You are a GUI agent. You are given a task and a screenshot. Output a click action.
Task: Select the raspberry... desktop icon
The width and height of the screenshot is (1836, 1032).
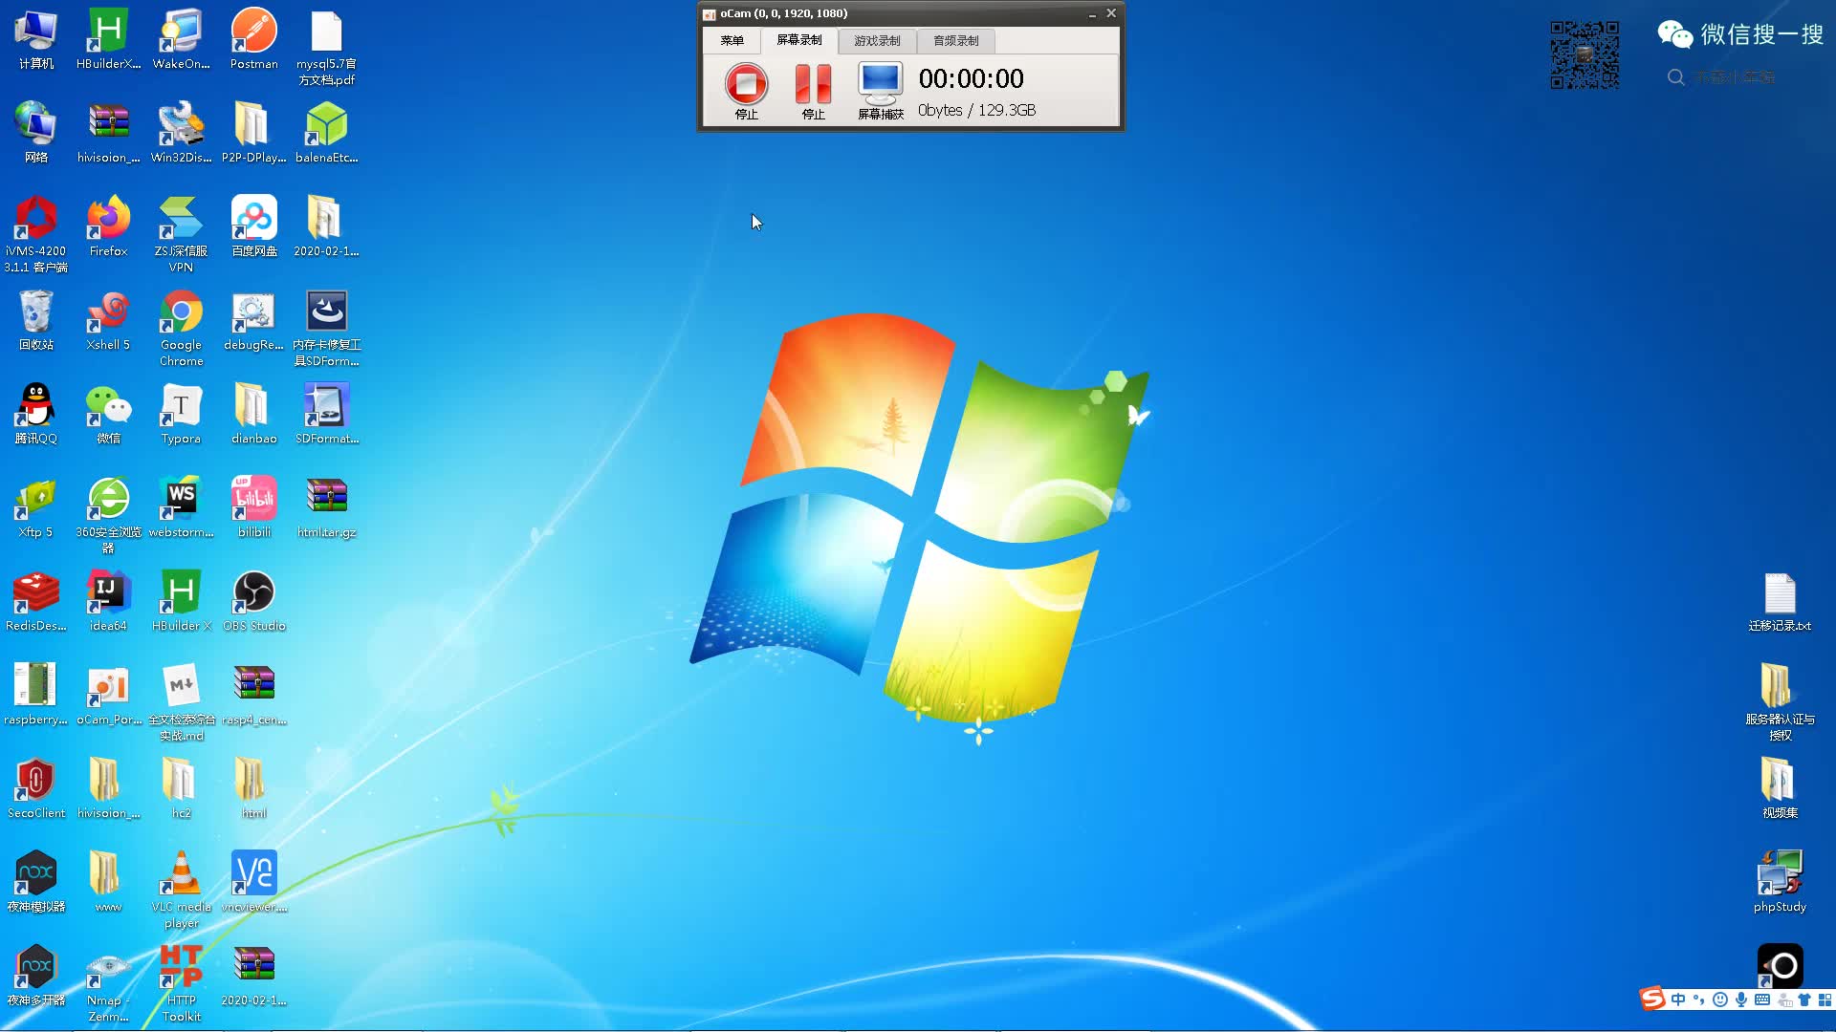[x=36, y=696]
